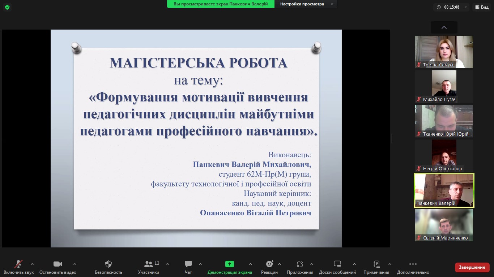Click the panel resize divider handle
494x277 pixels.
coord(392,138)
